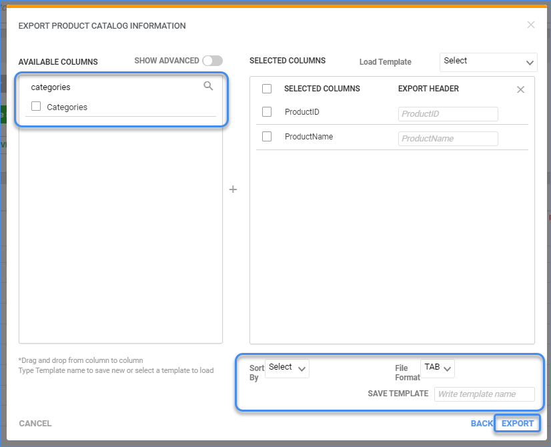Open the Sort By Select dropdown
Viewport: 551px width, 447px height.
pyautogui.click(x=287, y=368)
